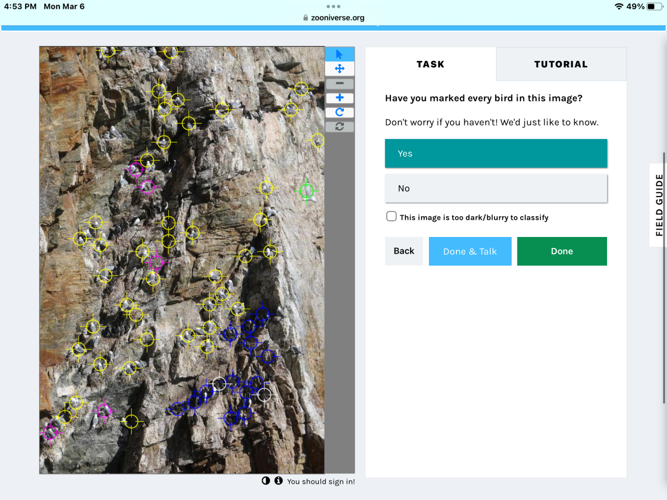667x500 pixels.
Task: Click the "You should sign in!" text
Action: click(x=321, y=482)
